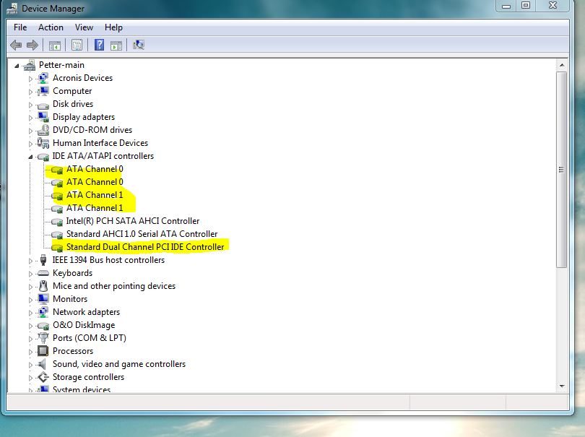585x437 pixels.
Task: Open the Action menu
Action: (x=51, y=27)
